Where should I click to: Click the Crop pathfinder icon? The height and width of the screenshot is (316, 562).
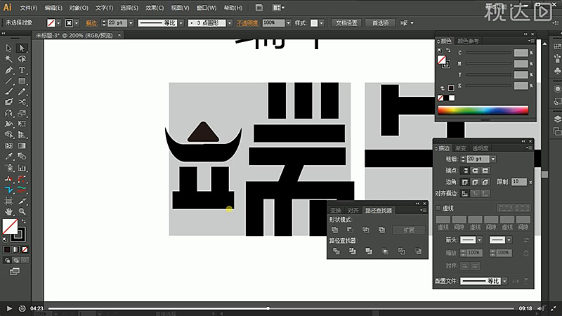(385, 251)
